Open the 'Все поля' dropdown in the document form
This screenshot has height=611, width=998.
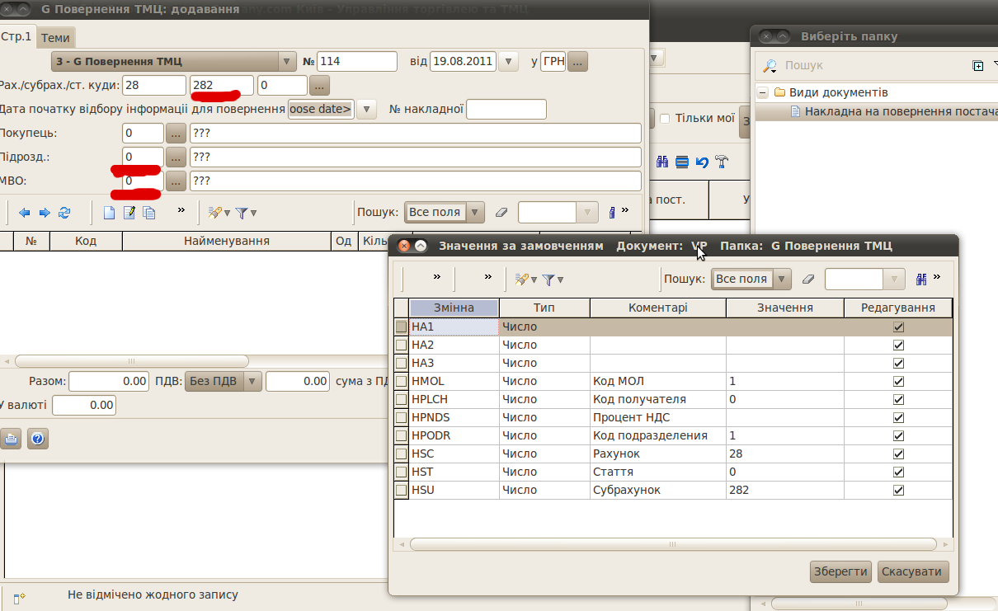475,213
